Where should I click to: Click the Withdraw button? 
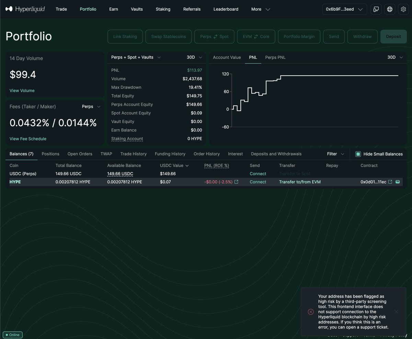[362, 36]
